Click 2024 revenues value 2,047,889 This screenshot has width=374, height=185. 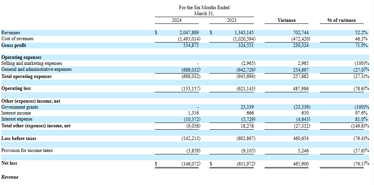click(x=189, y=33)
